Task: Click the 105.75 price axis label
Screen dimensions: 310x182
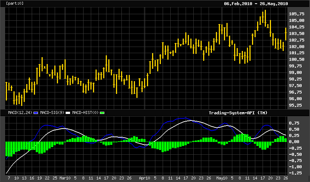Action: 297,14
